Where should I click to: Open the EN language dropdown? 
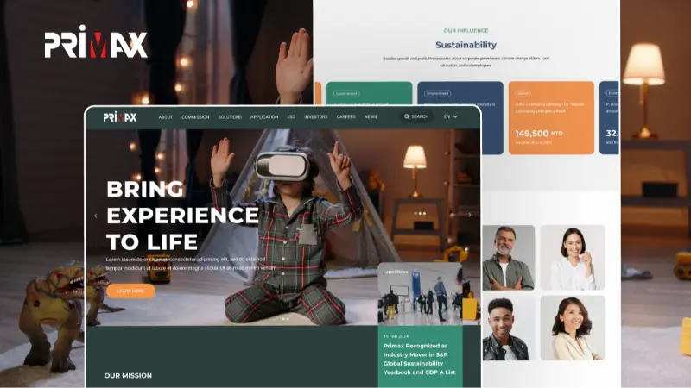[x=451, y=116]
